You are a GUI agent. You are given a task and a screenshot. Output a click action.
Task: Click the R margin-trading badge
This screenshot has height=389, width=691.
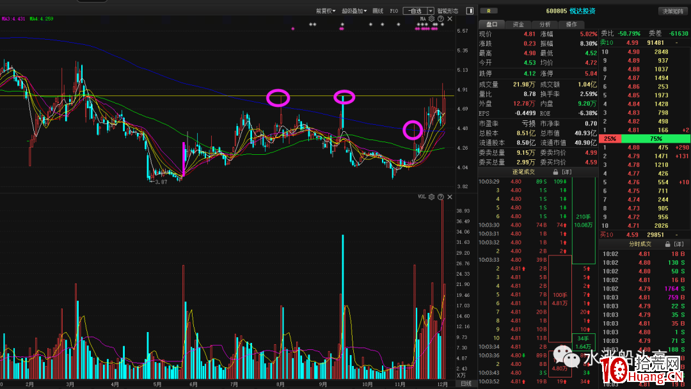(489, 11)
